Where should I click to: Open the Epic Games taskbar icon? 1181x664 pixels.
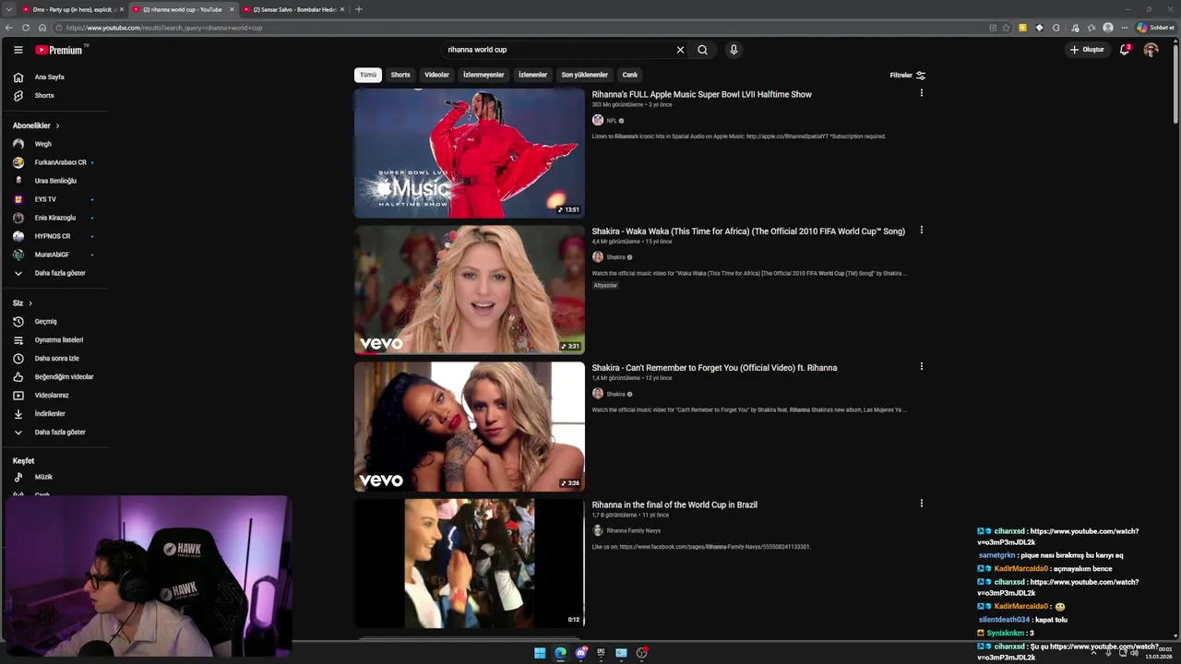click(x=601, y=653)
